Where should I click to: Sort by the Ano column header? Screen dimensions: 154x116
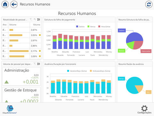point(5,24)
